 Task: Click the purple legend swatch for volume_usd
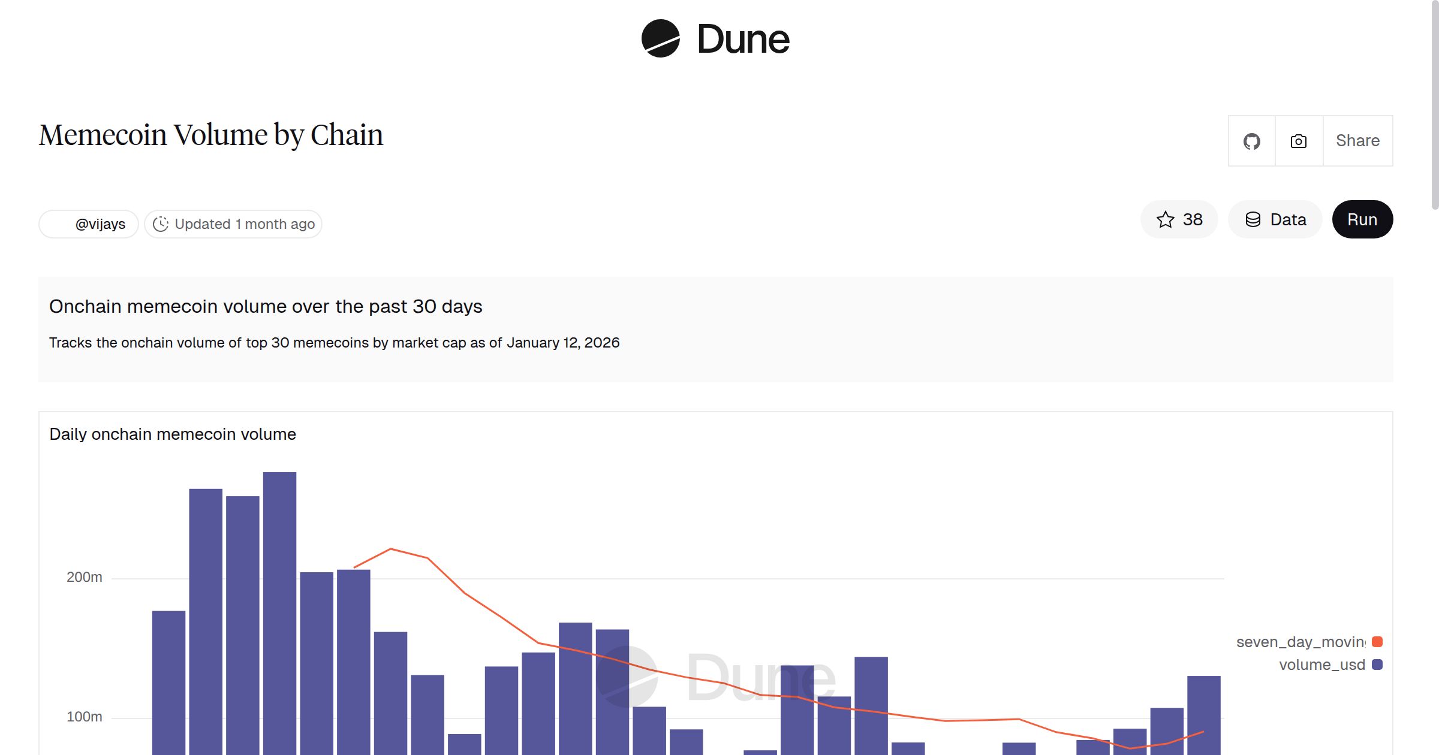pyautogui.click(x=1377, y=665)
